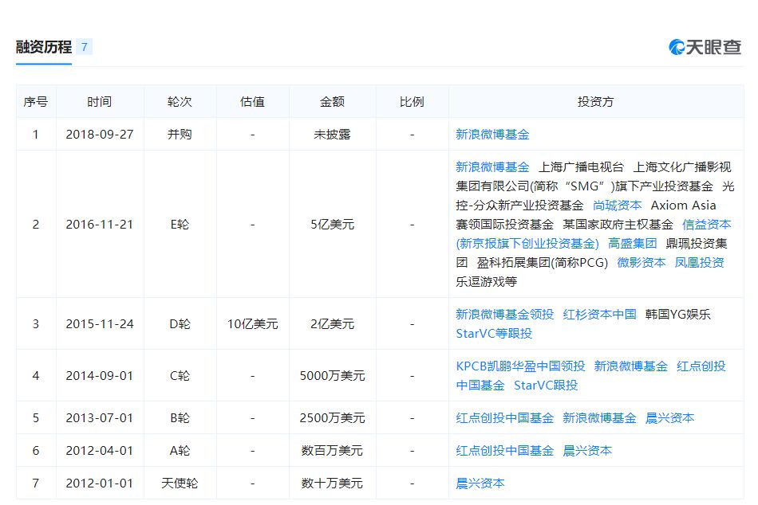
Task: Open KPCB凯鹏华盈中国领投 link
Action: point(520,366)
